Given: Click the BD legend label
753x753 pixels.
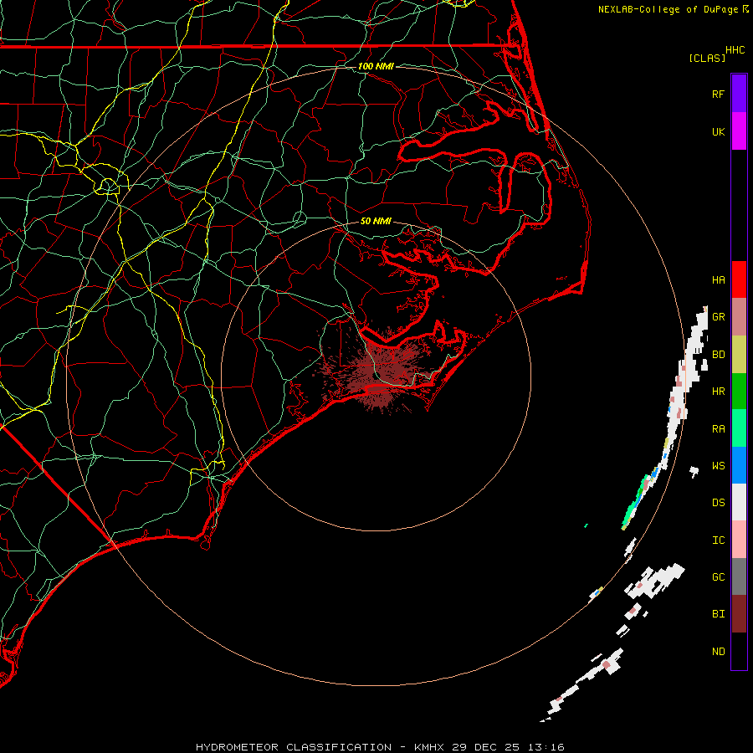Looking at the screenshot, I should tap(719, 355).
